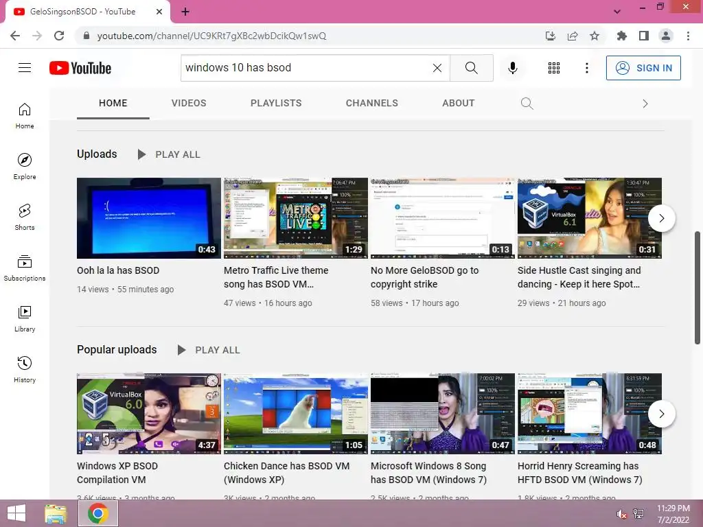This screenshot has height=527, width=703.
Task: Click the magnifier search button
Action: 471,68
